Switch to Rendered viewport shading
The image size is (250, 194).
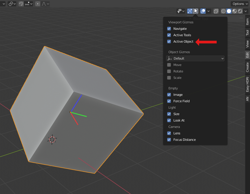240,11
